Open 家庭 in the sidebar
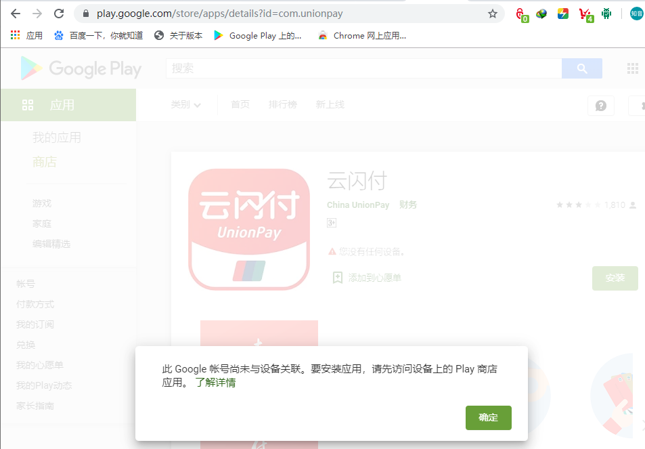Screen dimensions: 645x449 [42, 223]
